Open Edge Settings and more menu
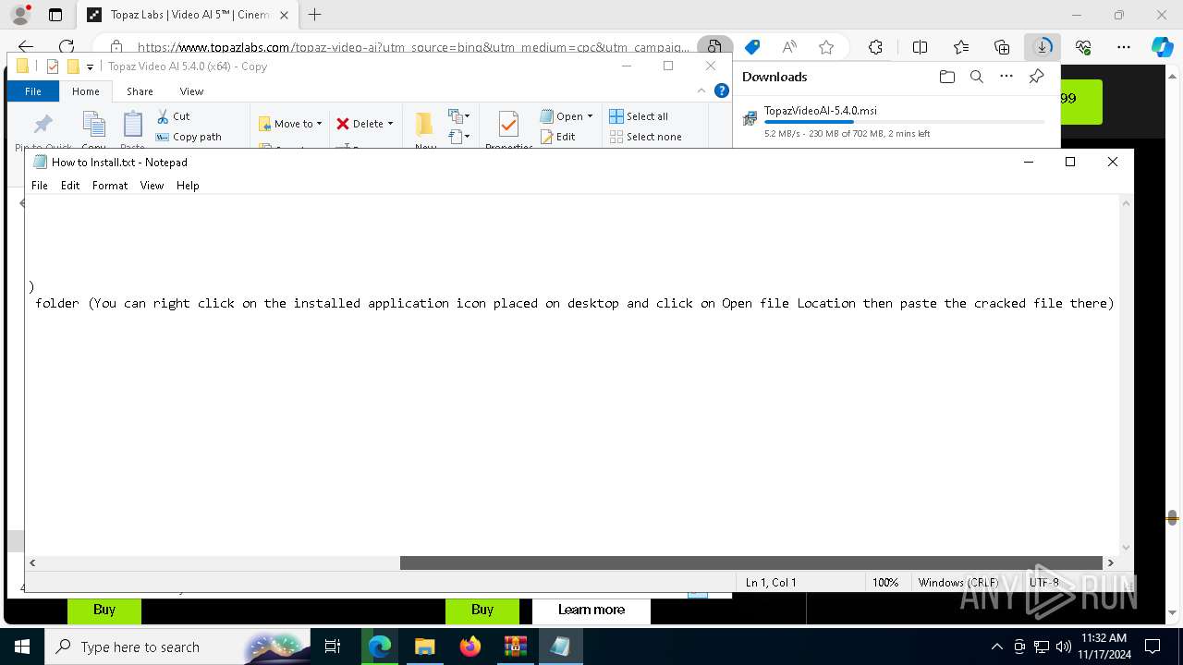 click(x=1124, y=47)
